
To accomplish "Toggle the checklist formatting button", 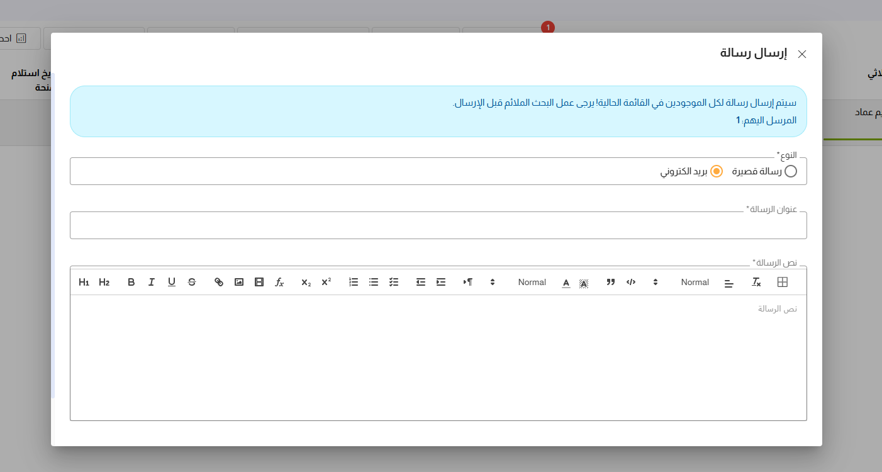I will click(x=394, y=283).
